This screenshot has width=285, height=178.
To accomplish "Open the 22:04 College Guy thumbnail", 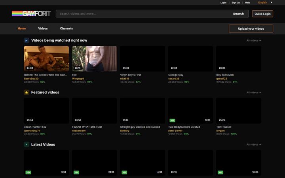I will pyautogui.click(x=190, y=59).
